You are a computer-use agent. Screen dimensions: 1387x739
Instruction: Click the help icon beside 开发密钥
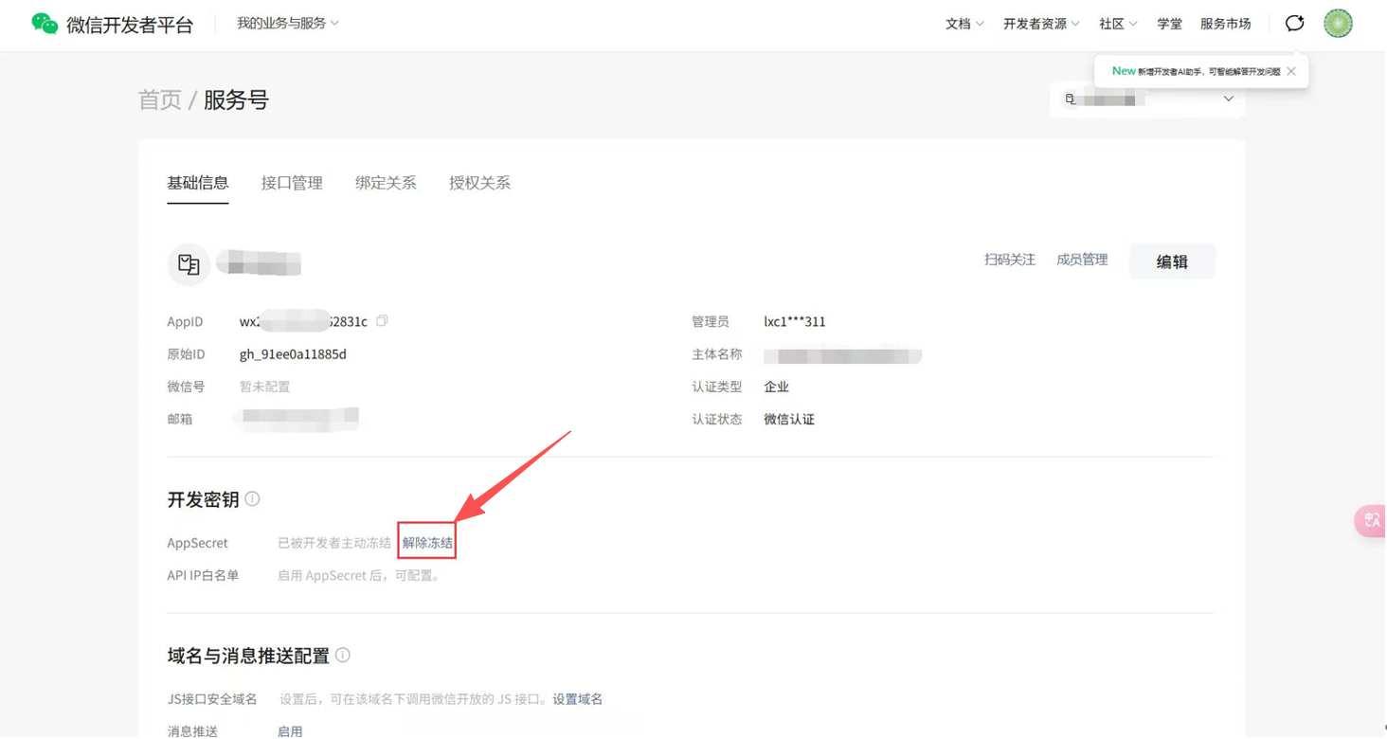252,498
